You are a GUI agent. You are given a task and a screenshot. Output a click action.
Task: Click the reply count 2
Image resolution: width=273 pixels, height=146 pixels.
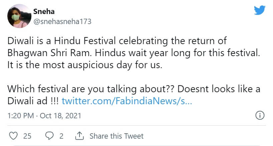[x=61, y=136]
